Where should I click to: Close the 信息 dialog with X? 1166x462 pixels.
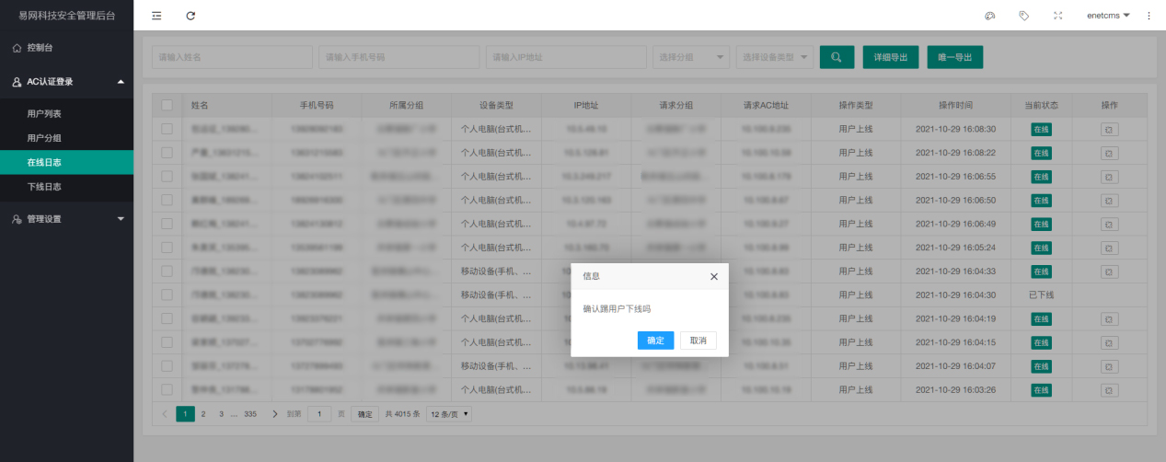tap(714, 276)
